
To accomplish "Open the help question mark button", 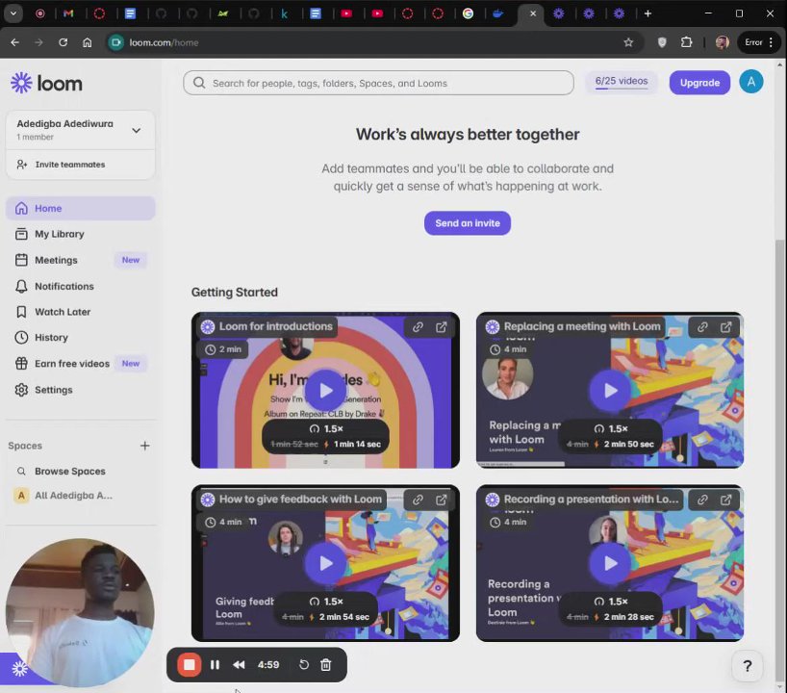I will (x=748, y=666).
